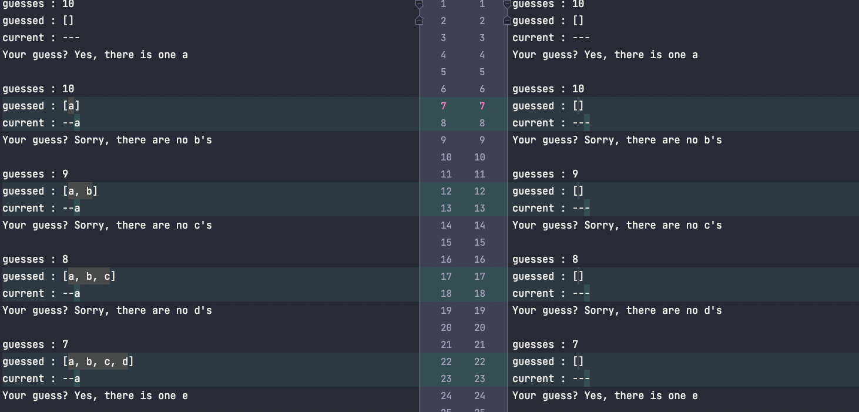Click the "guessed : [a, b]" changed line
This screenshot has width=859, height=412.
(50, 191)
